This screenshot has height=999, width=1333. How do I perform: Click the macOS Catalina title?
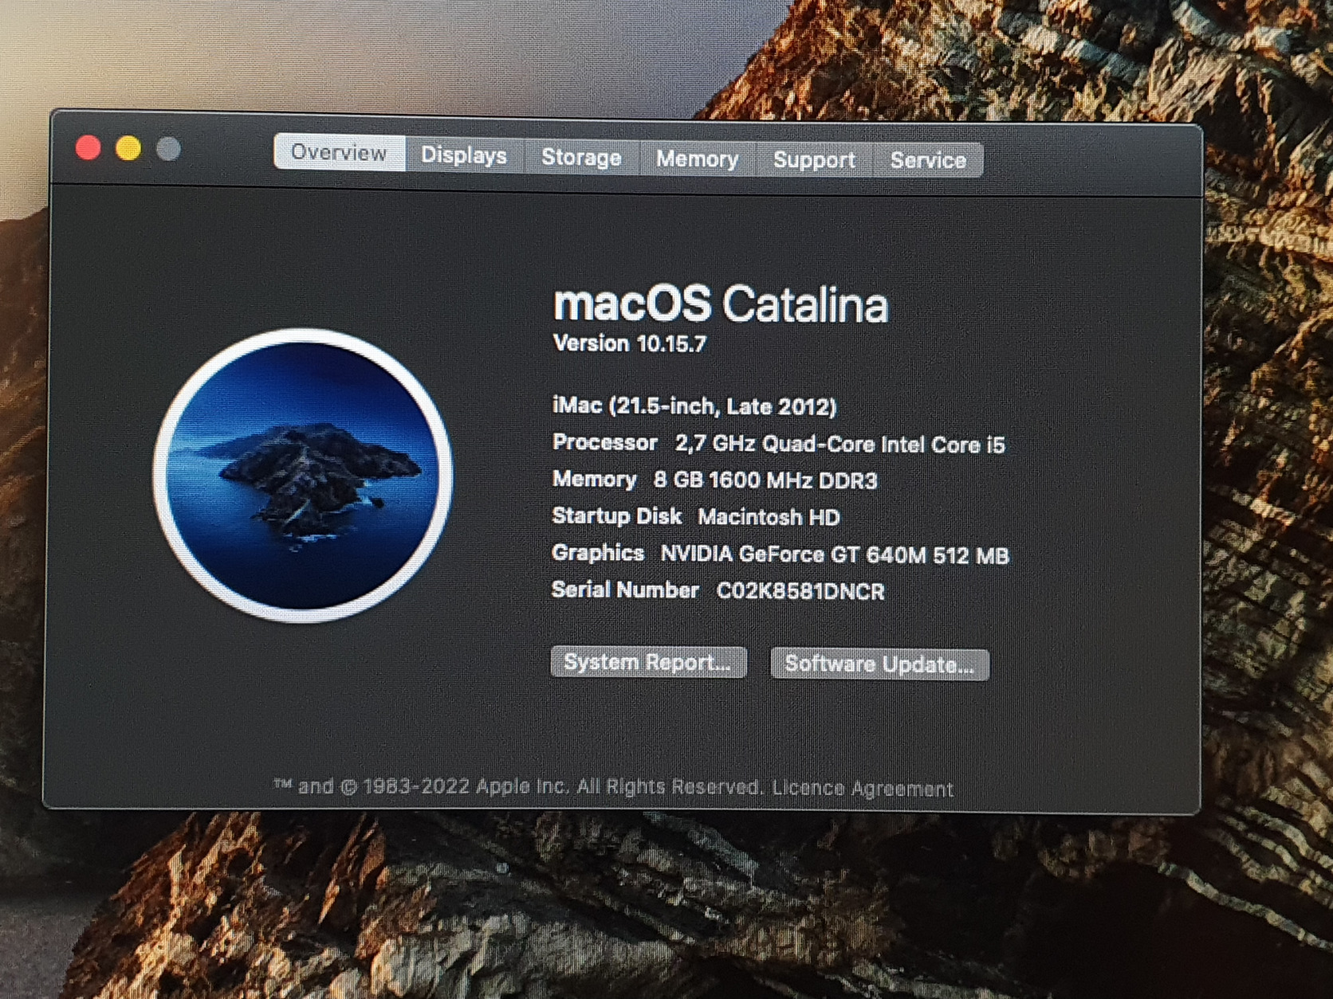(x=721, y=304)
